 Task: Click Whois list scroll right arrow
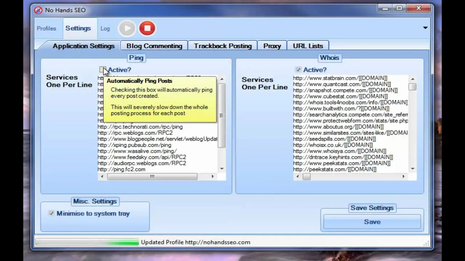pyautogui.click(x=403, y=177)
